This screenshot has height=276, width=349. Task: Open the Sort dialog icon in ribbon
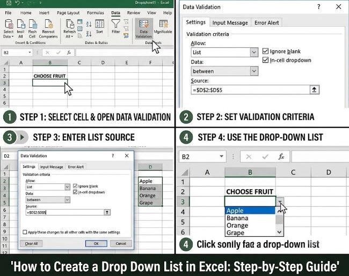click(99, 24)
